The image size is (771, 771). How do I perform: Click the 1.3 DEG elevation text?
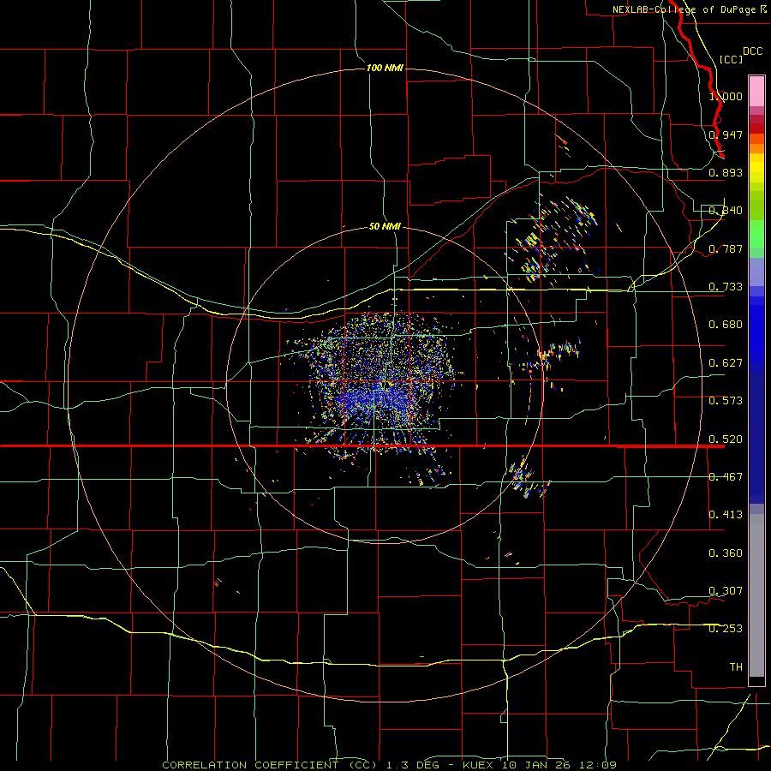tap(413, 765)
